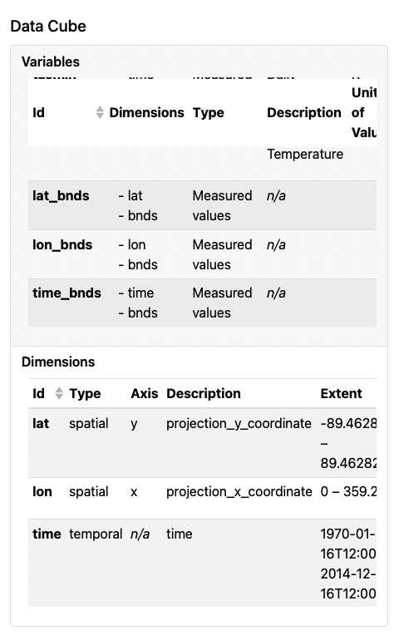
Task: Select the lat dimension row
Action: coord(202,443)
